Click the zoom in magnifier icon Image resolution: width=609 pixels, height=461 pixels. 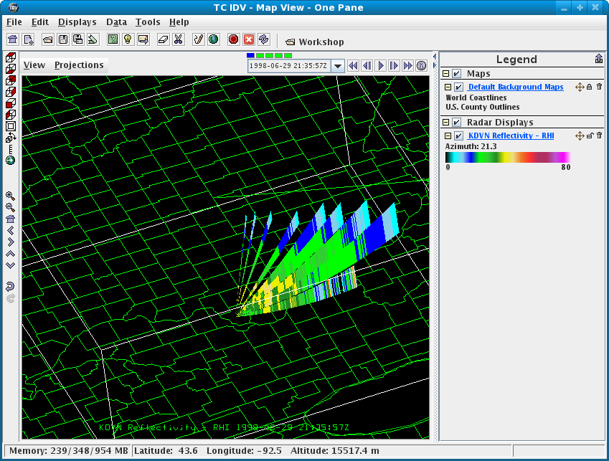click(x=10, y=196)
